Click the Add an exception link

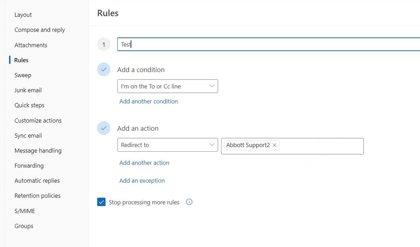coord(141,180)
